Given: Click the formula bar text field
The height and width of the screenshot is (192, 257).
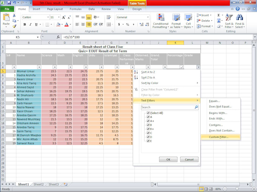Looking at the screenshot, I should (x=158, y=37).
